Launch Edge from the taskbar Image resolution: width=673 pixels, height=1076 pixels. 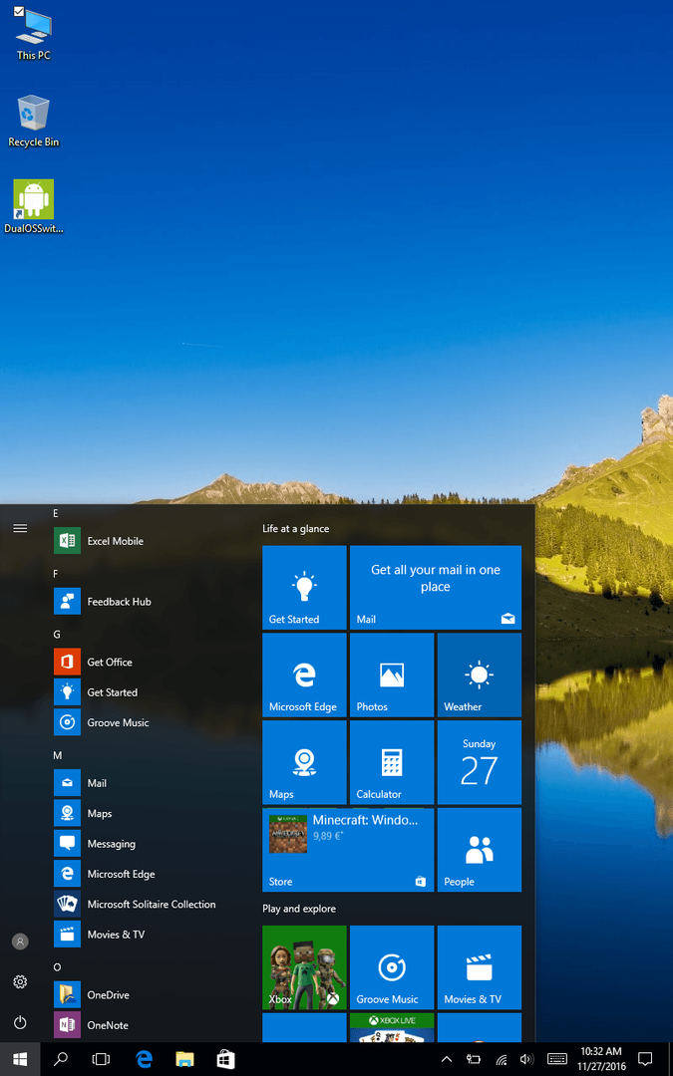point(144,1059)
